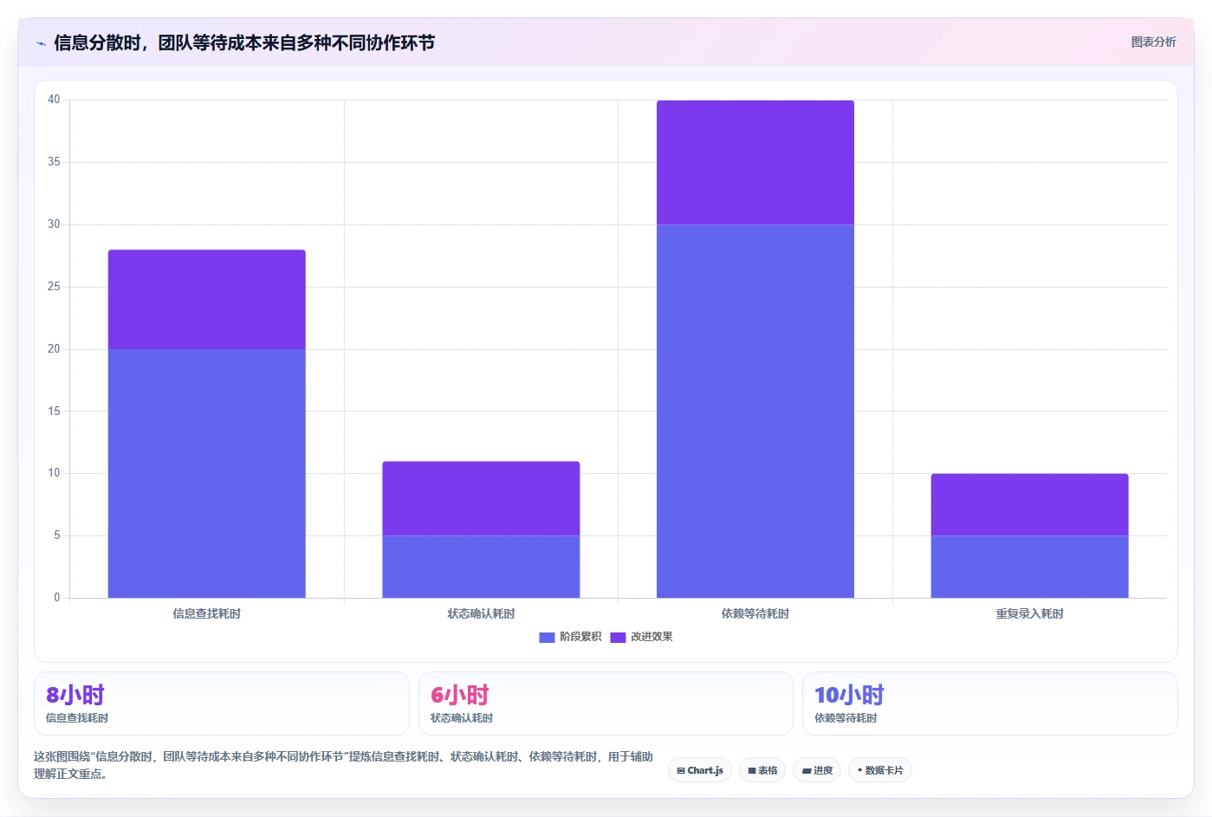Click the blue segment of the 重复录入耗时 bar

click(1029, 567)
